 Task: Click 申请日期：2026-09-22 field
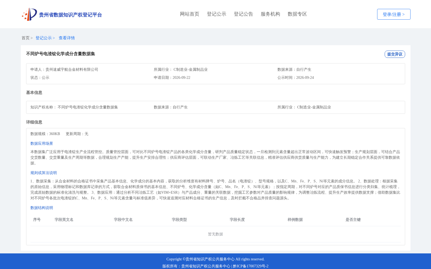(x=172, y=77)
